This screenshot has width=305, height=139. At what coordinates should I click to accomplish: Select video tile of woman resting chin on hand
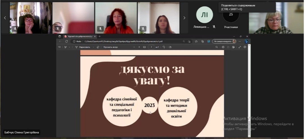(x=31, y=18)
